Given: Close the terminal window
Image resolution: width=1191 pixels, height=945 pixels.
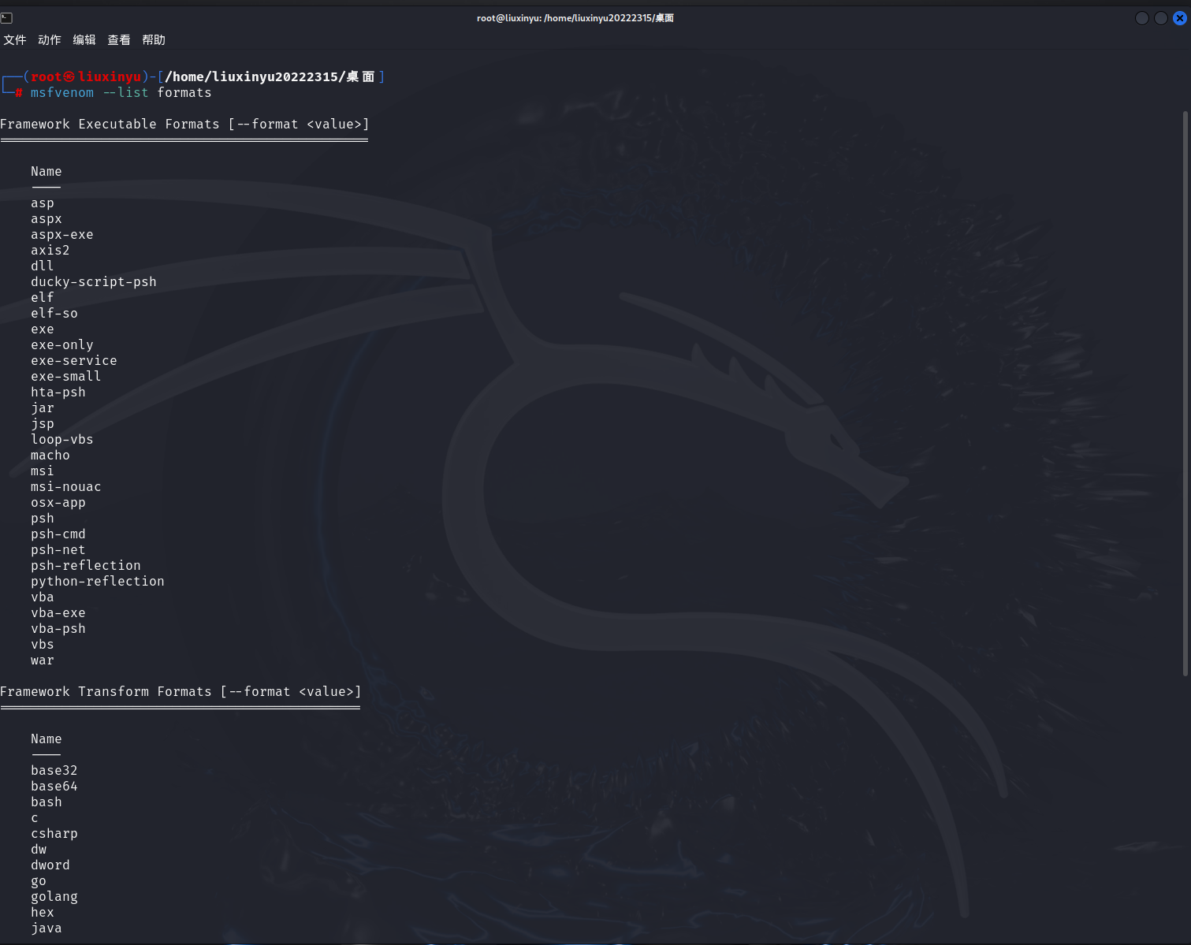Looking at the screenshot, I should click(x=1180, y=18).
